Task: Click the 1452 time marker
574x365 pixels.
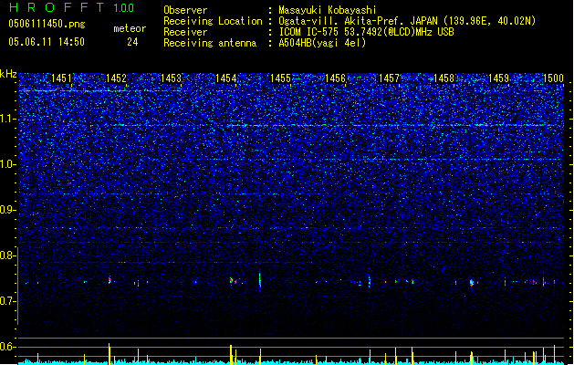Action: pyautogui.click(x=116, y=78)
